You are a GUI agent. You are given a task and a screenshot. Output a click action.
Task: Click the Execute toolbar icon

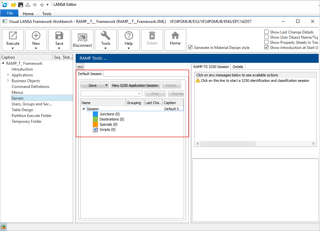[13, 36]
